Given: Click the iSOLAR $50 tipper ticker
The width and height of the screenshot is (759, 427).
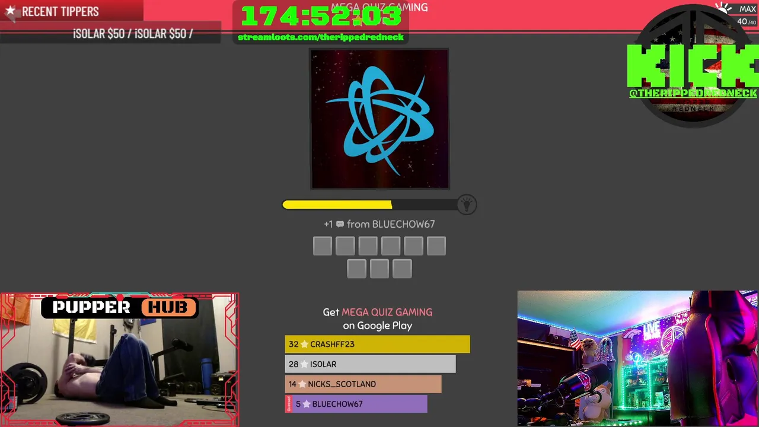Looking at the screenshot, I should coord(133,34).
